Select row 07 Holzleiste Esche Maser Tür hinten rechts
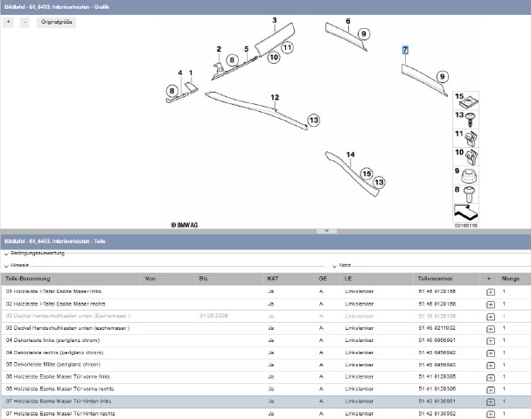Image resolution: width=531 pixels, height=419 pixels. click(266, 414)
